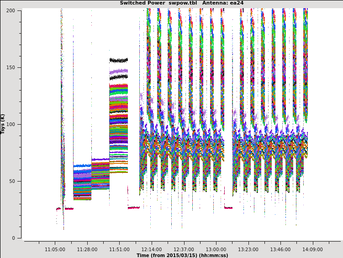Click the 12:14:00 time tick label
This screenshot has width=343, height=258.
point(151,249)
